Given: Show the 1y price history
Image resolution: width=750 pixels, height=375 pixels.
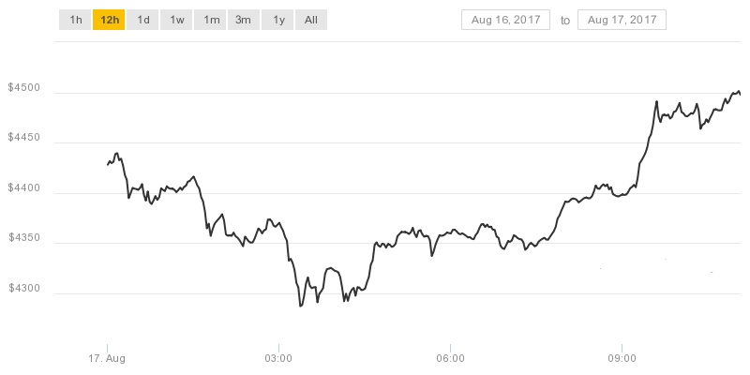Looking at the screenshot, I should click(x=277, y=20).
